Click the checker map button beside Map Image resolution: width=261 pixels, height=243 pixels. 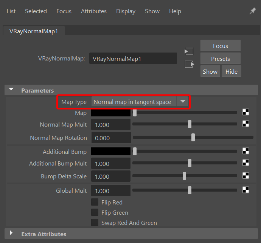[246, 112]
